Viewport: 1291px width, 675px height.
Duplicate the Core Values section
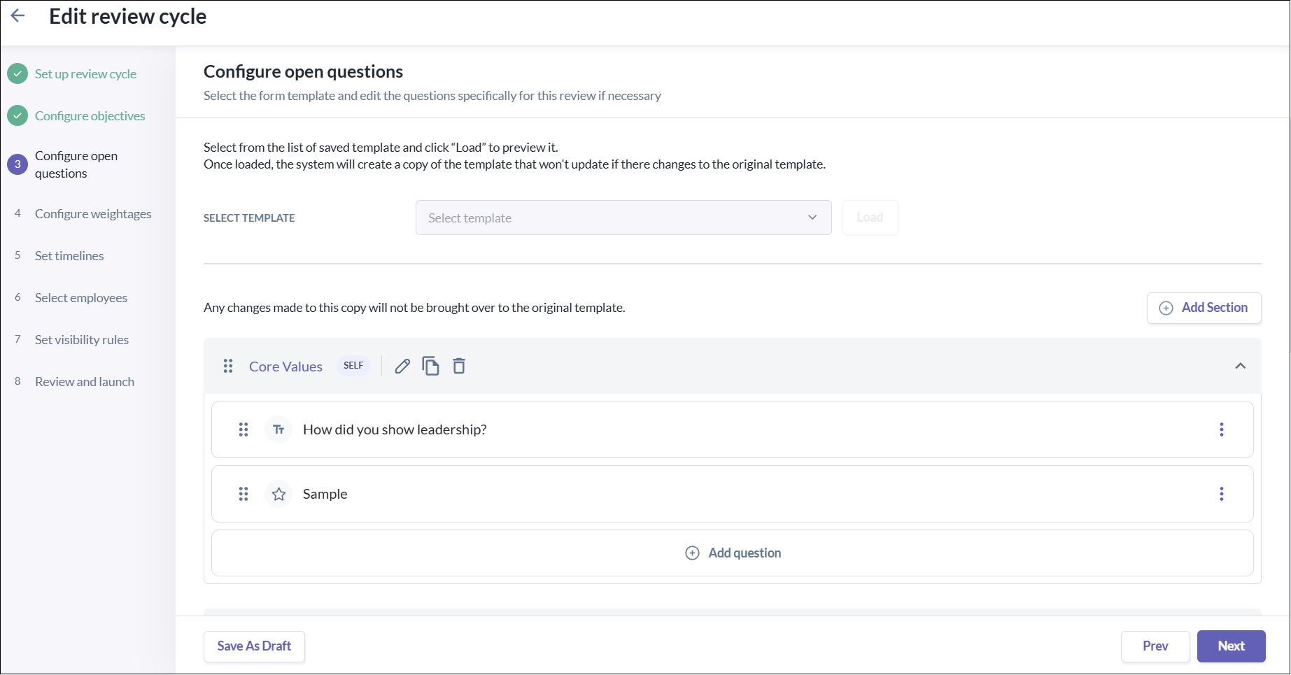pos(430,366)
